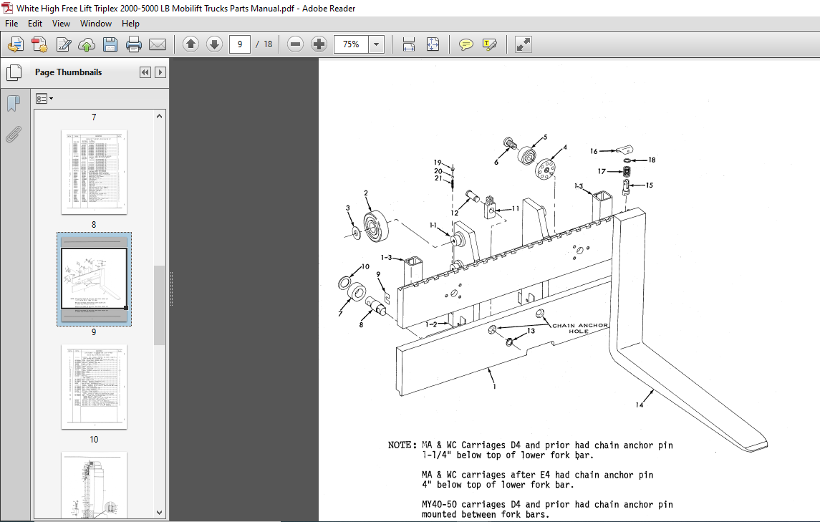Viewport: 820px width, 522px height.
Task: Open the File menu
Action: 11,24
